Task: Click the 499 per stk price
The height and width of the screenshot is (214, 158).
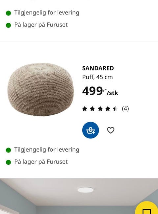Action: click(100, 91)
